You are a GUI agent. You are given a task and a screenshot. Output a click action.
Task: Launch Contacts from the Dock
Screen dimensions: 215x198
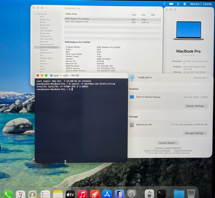pyautogui.click(x=33, y=194)
